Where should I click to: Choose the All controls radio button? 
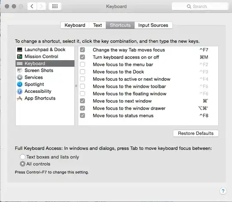point(22,164)
